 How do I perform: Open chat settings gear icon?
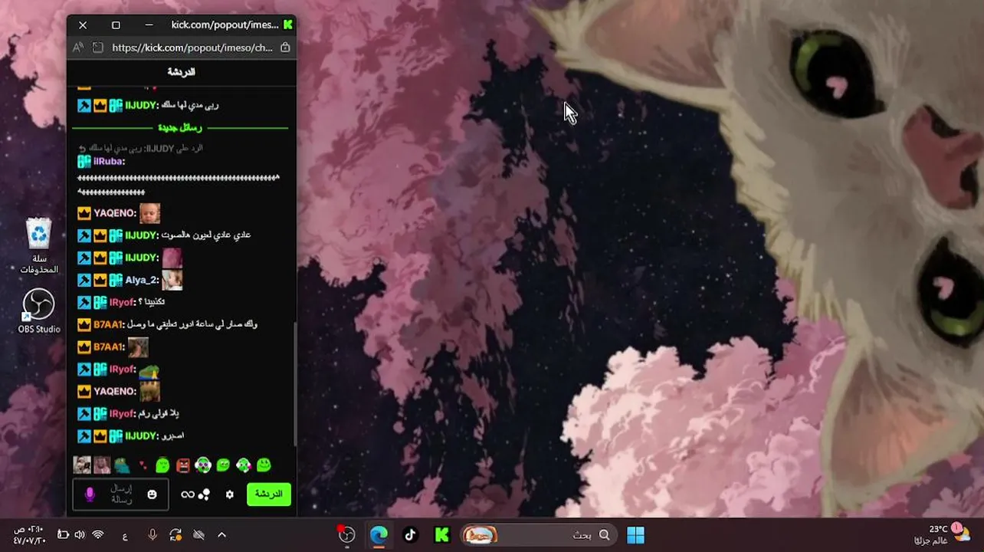click(229, 495)
